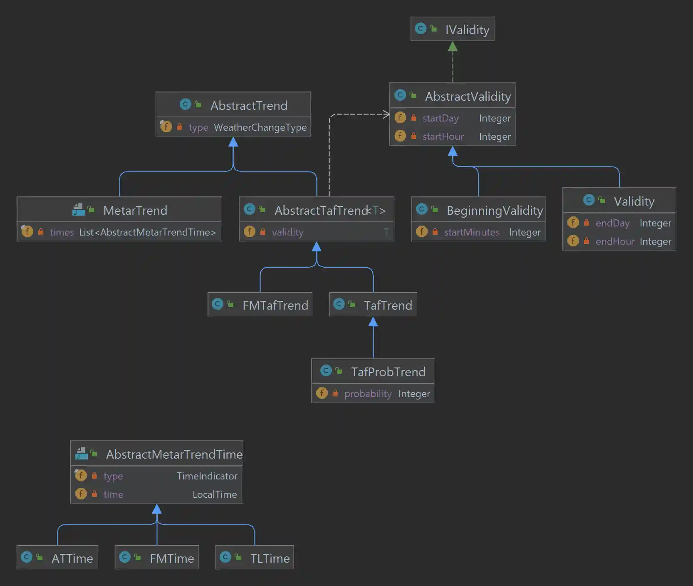This screenshot has height=586, width=693.
Task: Click the field icon beside startDay
Action: (400, 118)
